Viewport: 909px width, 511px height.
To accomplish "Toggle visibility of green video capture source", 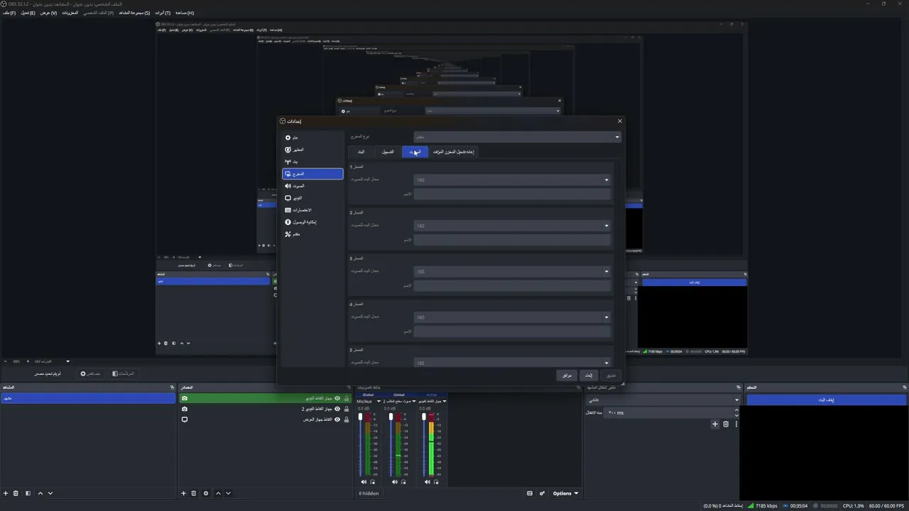I will 337,399.
